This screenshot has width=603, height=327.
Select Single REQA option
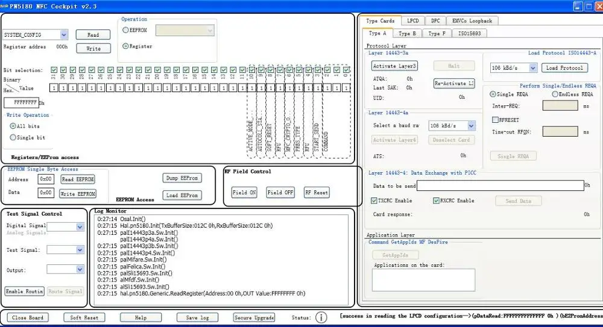pyautogui.click(x=493, y=94)
